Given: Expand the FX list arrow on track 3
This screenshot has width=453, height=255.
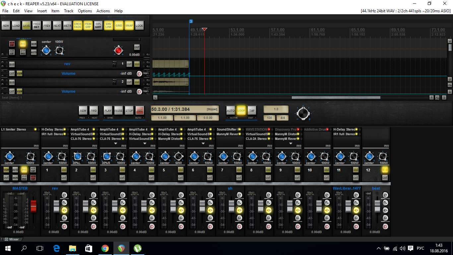Looking at the screenshot, I should (x=115, y=143).
